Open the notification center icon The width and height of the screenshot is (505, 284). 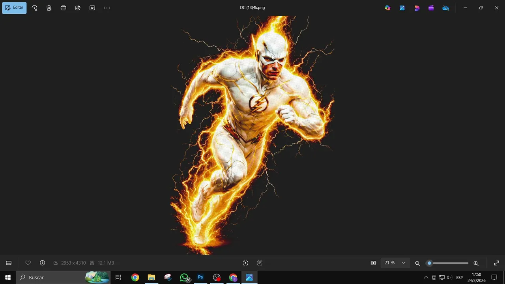[x=494, y=278]
